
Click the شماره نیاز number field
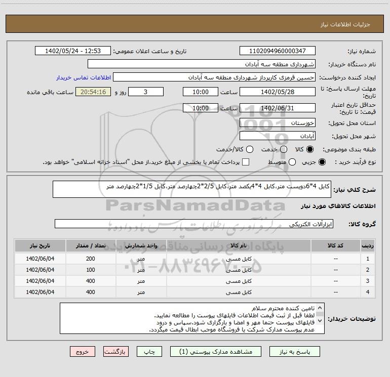point(277,51)
